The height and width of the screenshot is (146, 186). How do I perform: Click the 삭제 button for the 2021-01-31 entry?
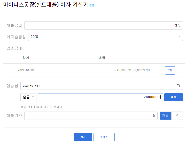coord(170,70)
